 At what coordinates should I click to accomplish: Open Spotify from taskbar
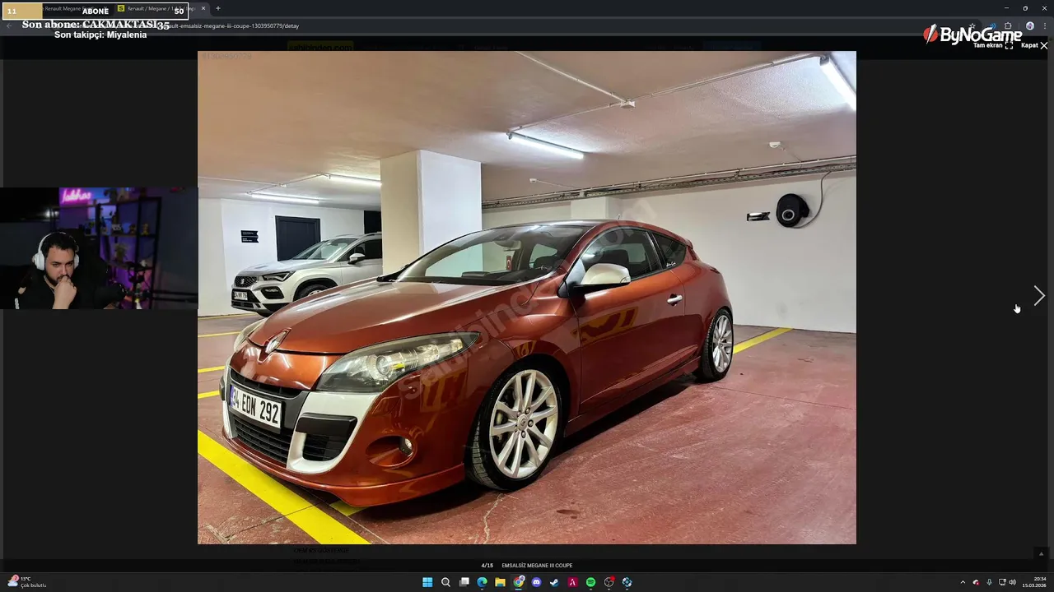click(590, 582)
